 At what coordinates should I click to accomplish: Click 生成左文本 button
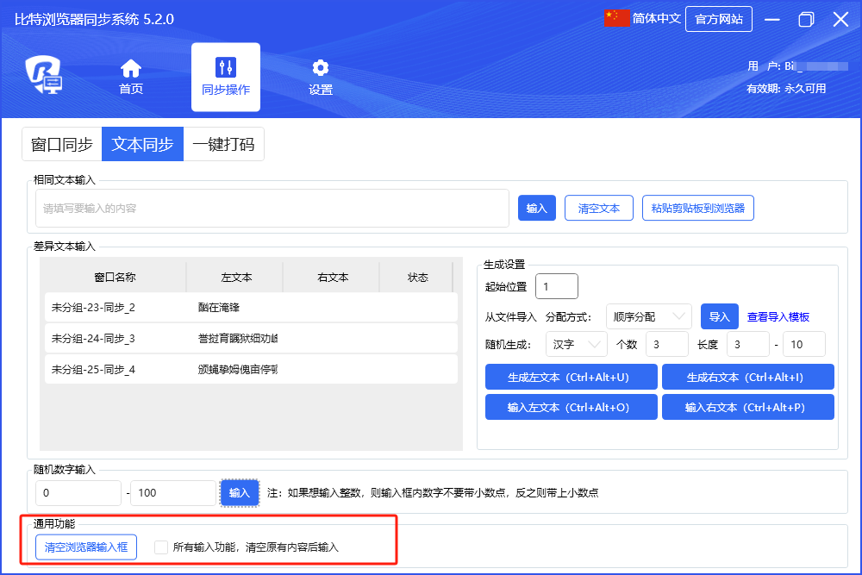coord(572,377)
